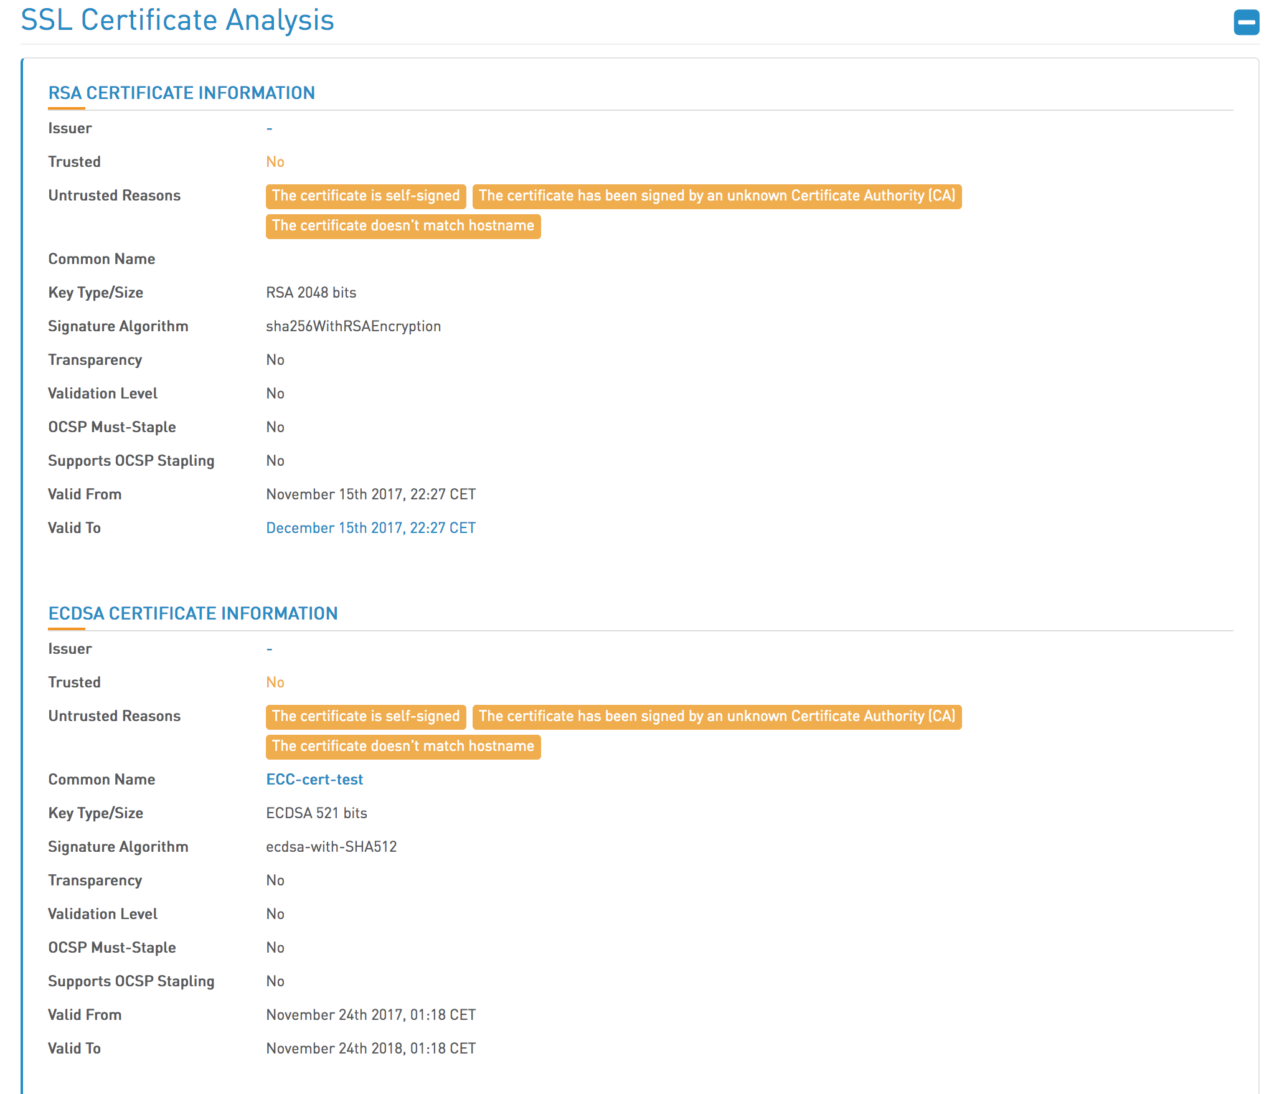Select the ecdsa-with-SHA512 signature text

(331, 847)
